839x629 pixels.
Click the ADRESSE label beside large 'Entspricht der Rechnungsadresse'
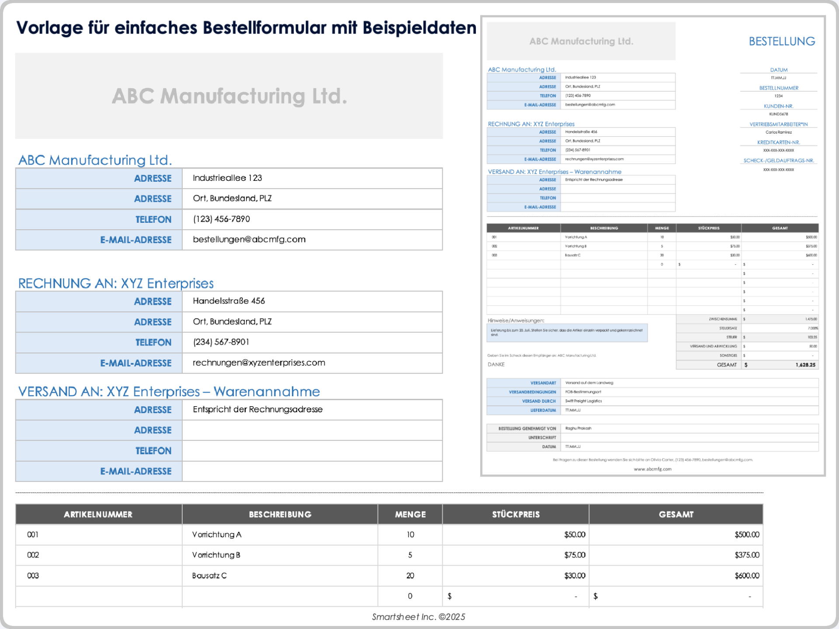pyautogui.click(x=99, y=410)
